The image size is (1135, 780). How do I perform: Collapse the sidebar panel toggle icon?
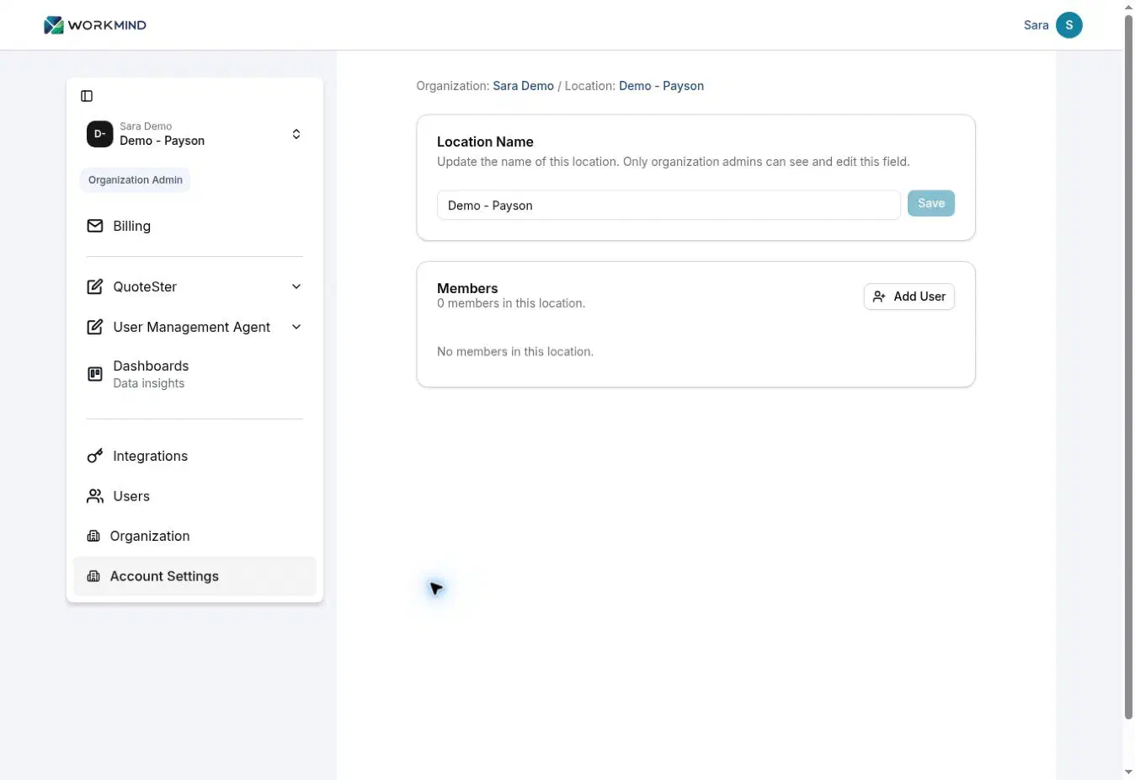click(x=87, y=96)
